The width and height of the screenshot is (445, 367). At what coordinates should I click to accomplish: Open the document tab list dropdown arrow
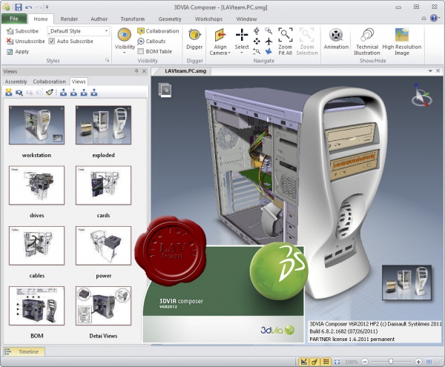430,71
